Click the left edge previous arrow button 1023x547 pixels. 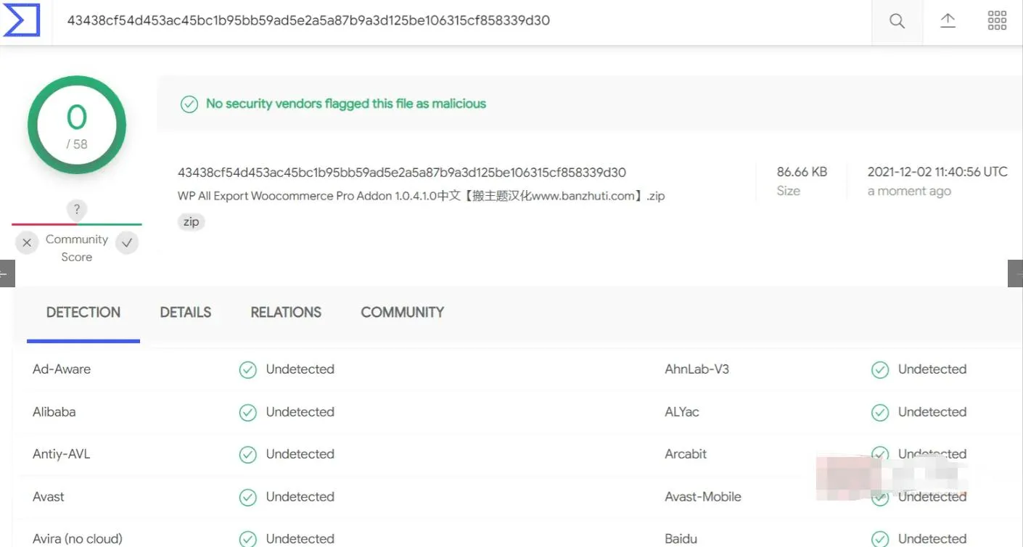click(x=7, y=273)
